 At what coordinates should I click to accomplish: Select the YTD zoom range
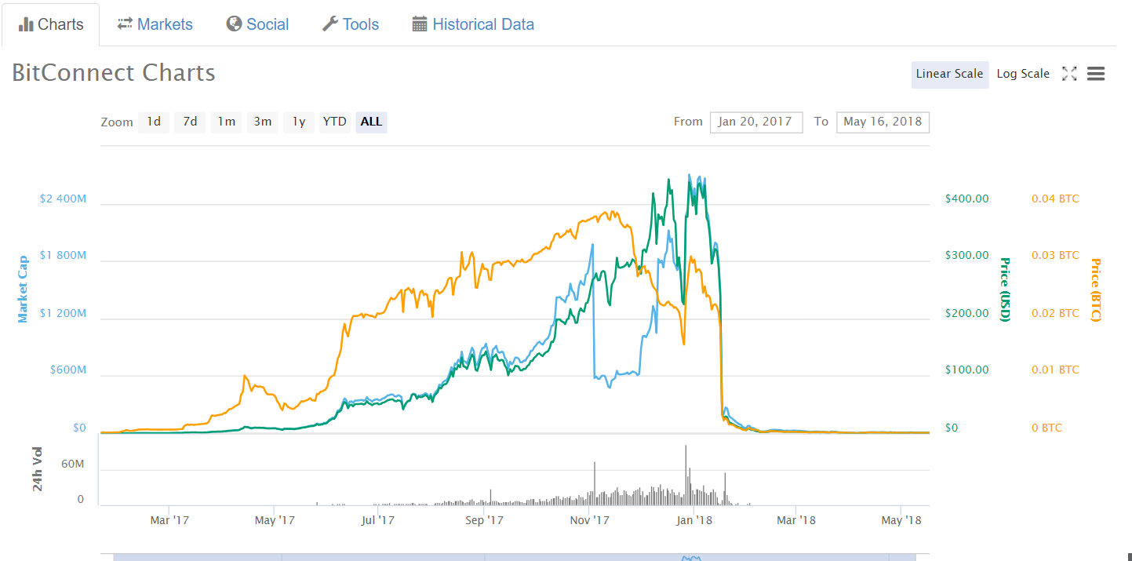(335, 122)
